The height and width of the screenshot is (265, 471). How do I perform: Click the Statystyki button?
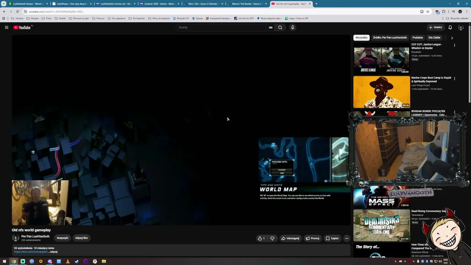point(63,238)
